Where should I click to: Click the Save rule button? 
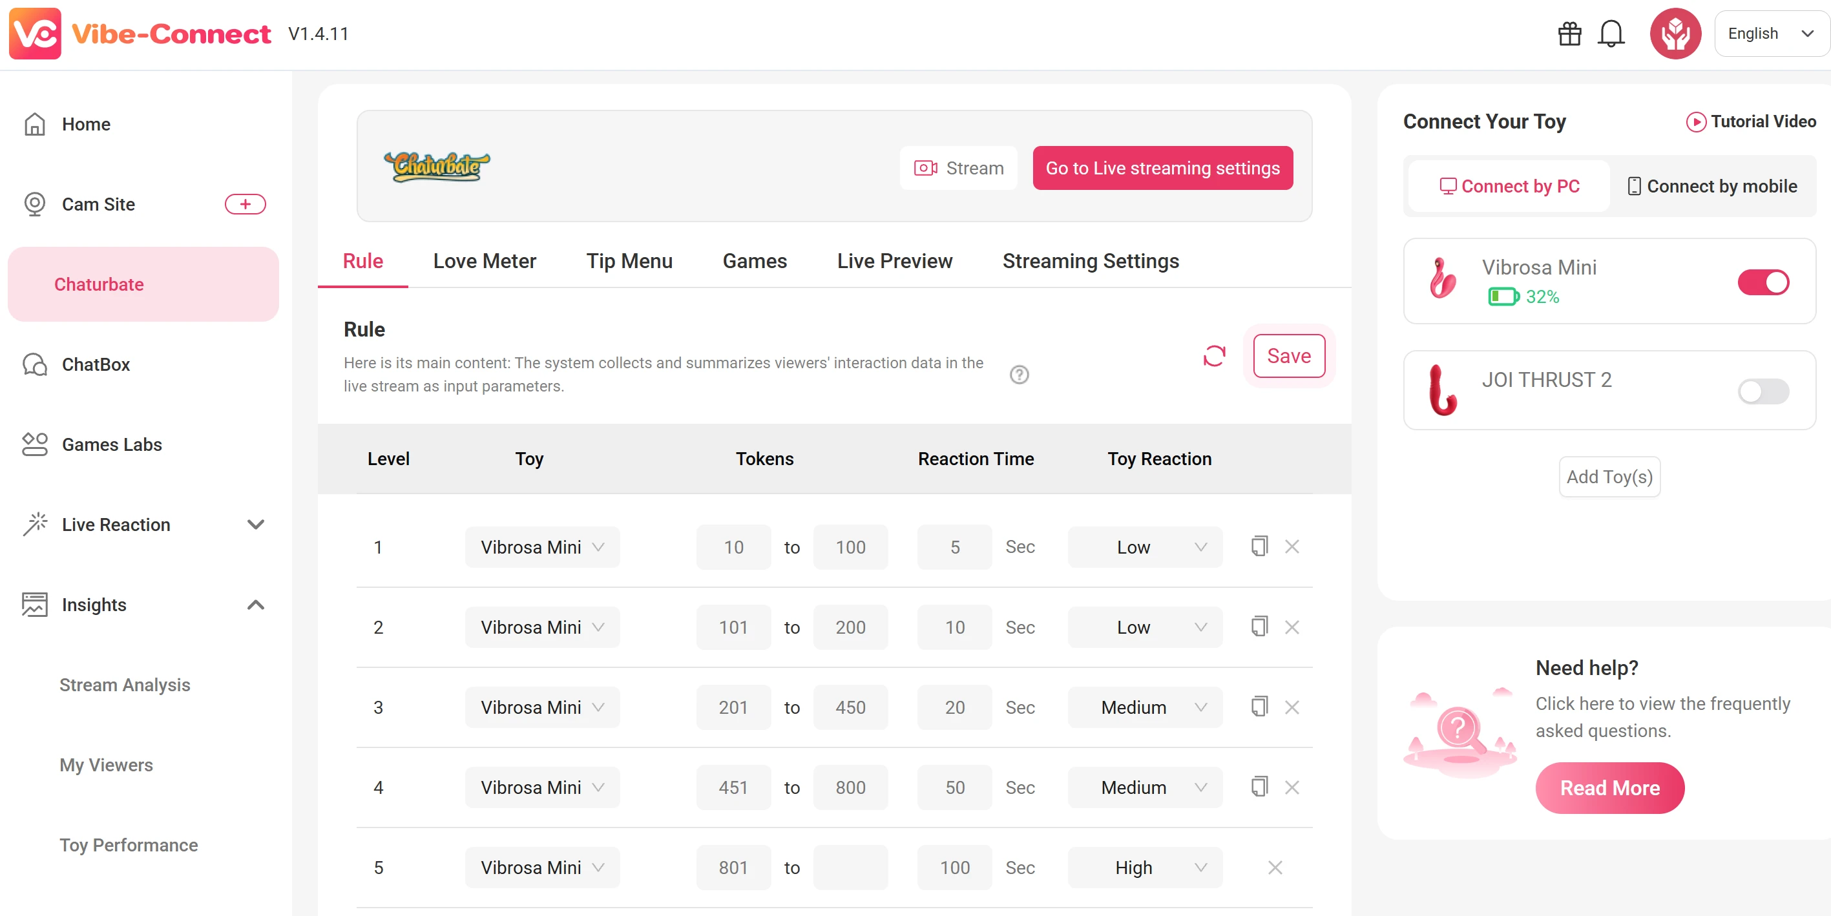tap(1288, 355)
